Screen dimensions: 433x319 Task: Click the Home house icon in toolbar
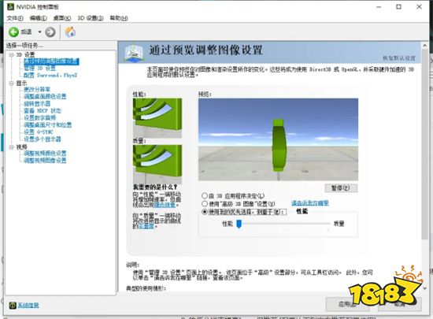pos(70,32)
